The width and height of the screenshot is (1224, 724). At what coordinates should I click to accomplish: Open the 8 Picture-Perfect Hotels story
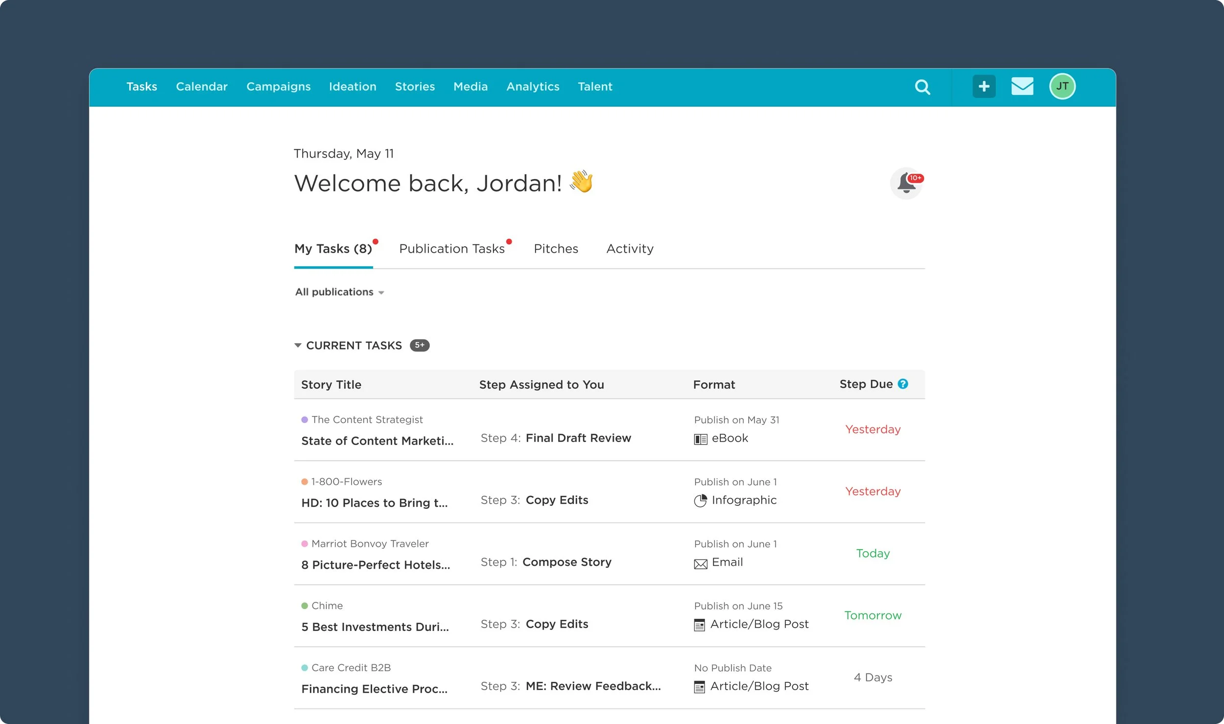pos(376,565)
